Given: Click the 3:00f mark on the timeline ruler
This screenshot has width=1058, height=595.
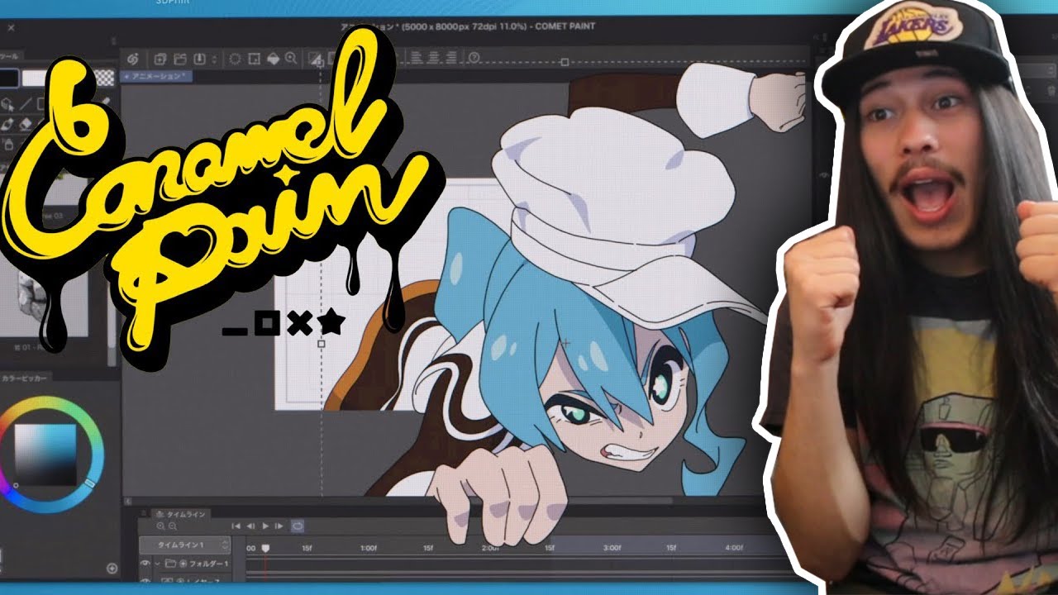Looking at the screenshot, I should pos(612,548).
